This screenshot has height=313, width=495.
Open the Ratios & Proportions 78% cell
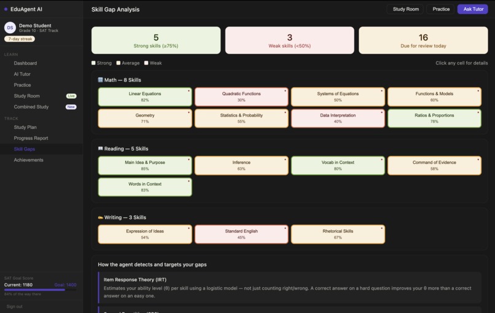434,118
